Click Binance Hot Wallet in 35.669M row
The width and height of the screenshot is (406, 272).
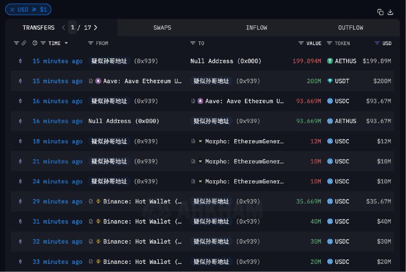[x=143, y=202]
